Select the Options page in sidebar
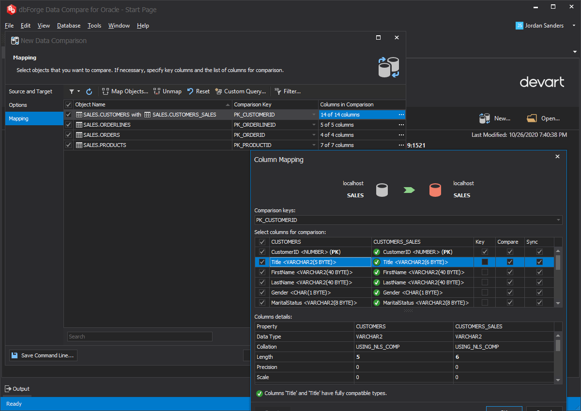The width and height of the screenshot is (581, 411). pyautogui.click(x=18, y=105)
